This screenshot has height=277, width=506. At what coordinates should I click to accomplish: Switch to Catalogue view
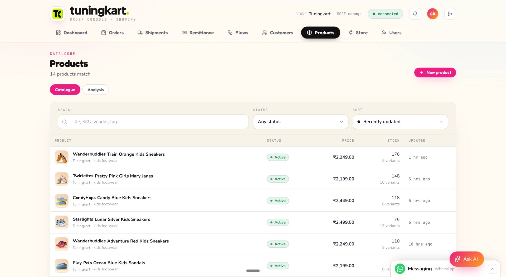65,90
